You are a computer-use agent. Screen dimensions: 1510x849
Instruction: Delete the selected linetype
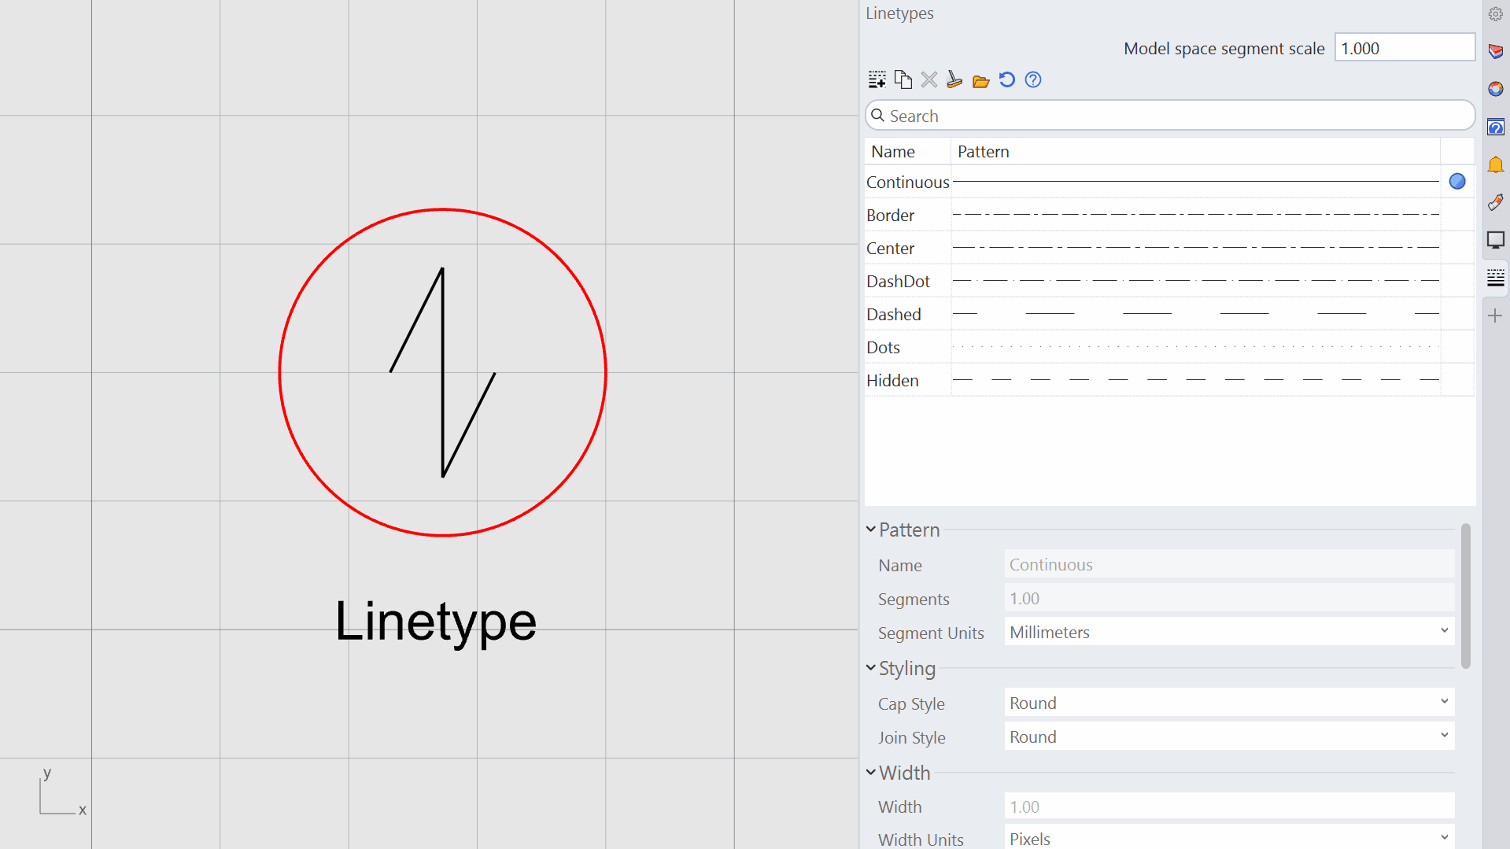(929, 79)
